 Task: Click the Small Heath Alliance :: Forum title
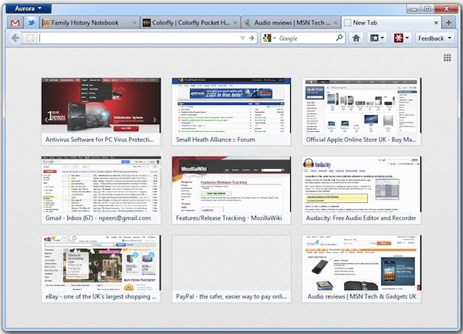click(x=215, y=140)
